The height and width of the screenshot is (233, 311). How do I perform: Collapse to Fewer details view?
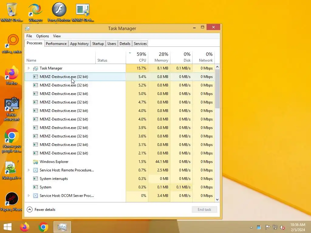(x=41, y=209)
